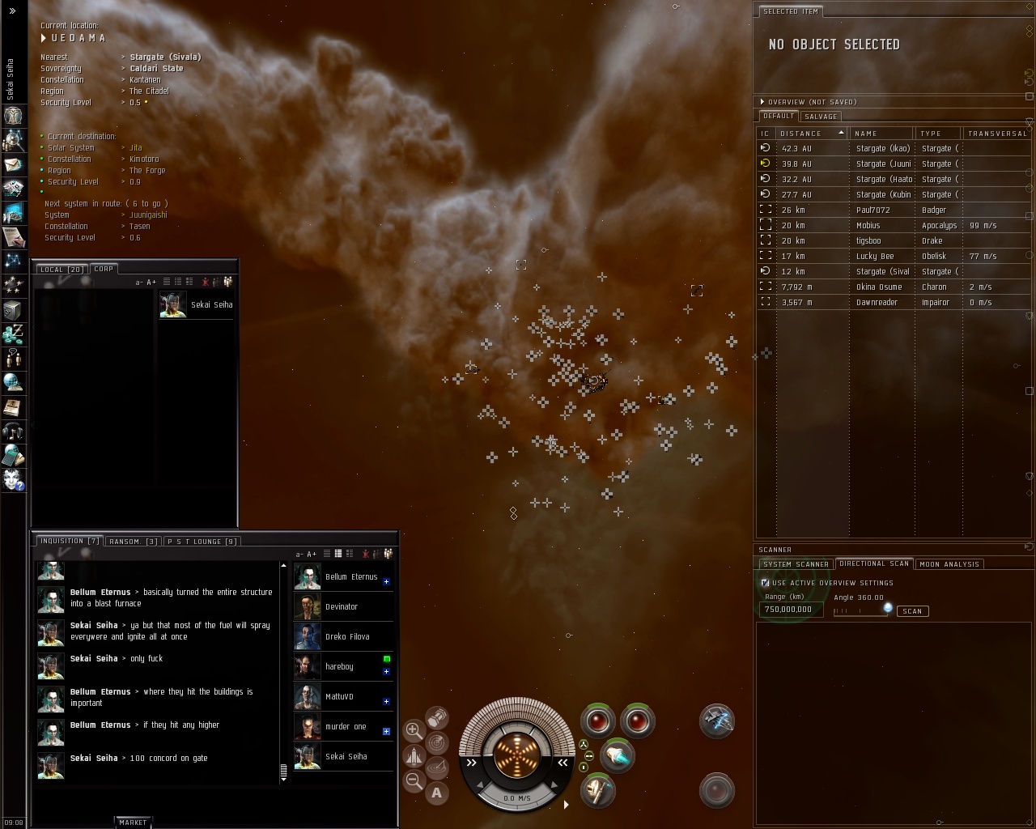Switch to the Local [20] chat tab
The height and width of the screenshot is (829, 1036).
click(62, 269)
